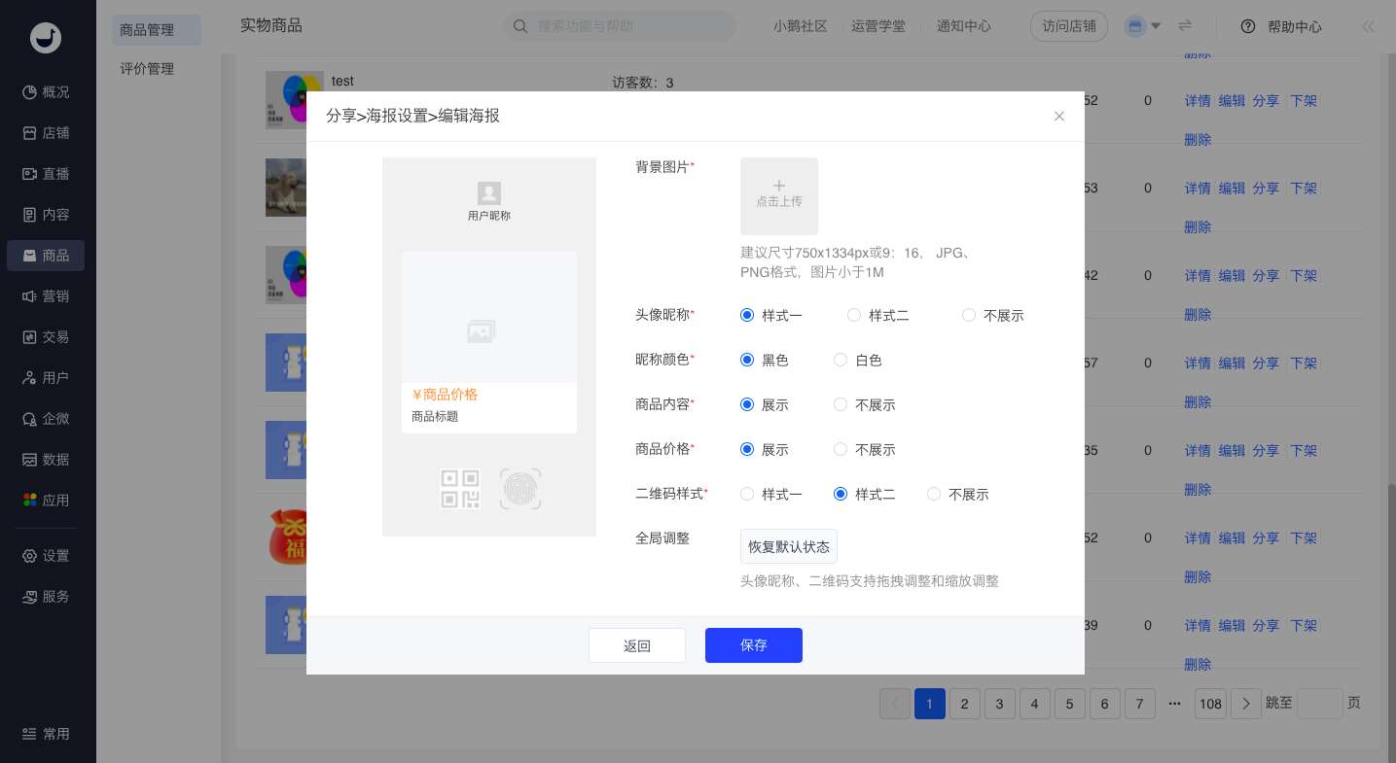Click the plus icon to upload background image
The image size is (1396, 763).
pyautogui.click(x=778, y=187)
